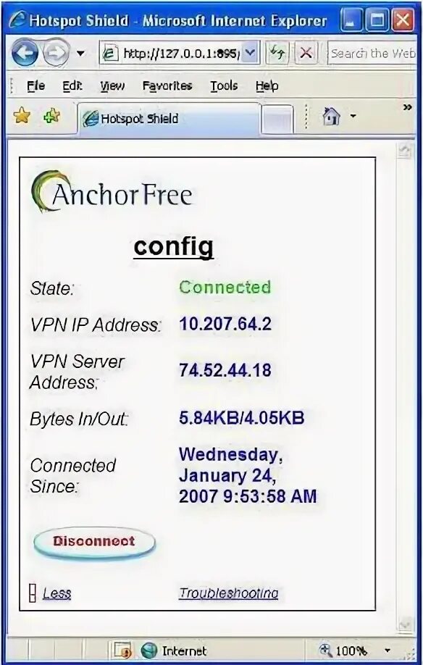Collapse details with the Less link

tap(56, 593)
